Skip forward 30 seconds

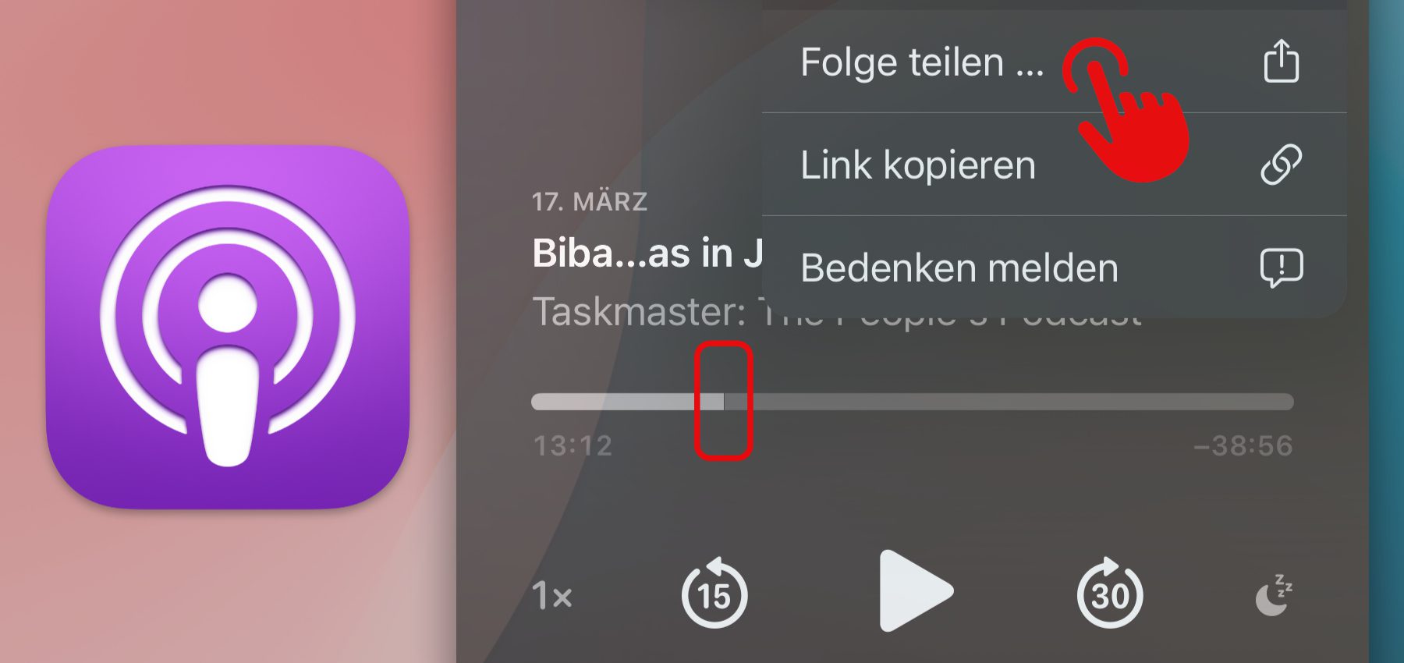[1110, 594]
